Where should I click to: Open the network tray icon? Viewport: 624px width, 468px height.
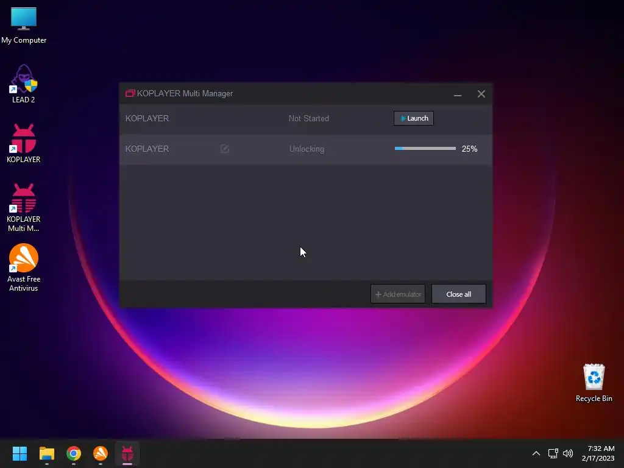tap(553, 453)
